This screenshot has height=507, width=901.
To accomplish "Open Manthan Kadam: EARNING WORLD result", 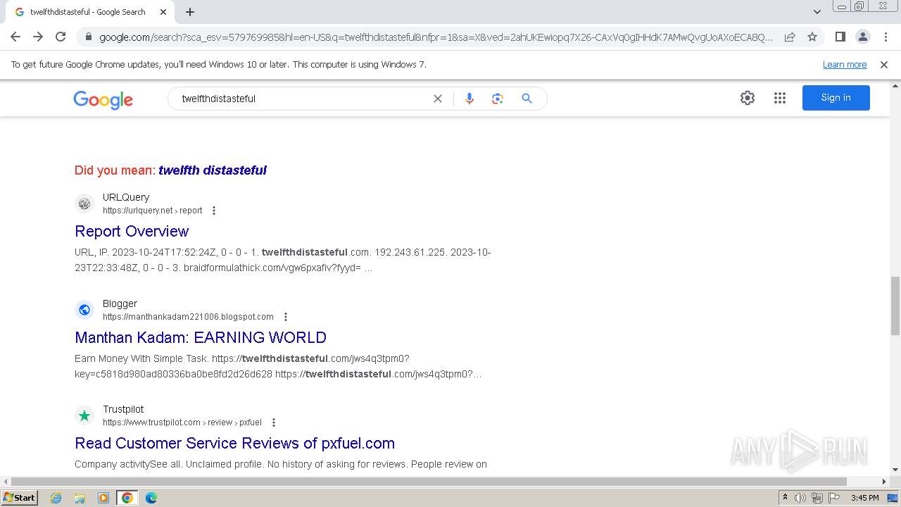I will click(x=201, y=337).
